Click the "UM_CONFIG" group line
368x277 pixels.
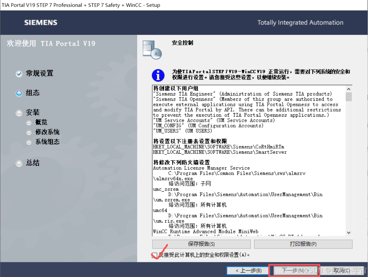(208, 126)
